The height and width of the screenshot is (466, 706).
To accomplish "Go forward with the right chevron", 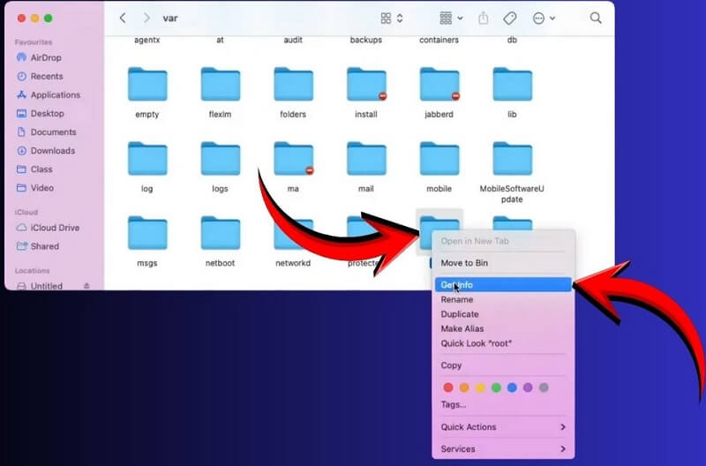I will tap(146, 18).
